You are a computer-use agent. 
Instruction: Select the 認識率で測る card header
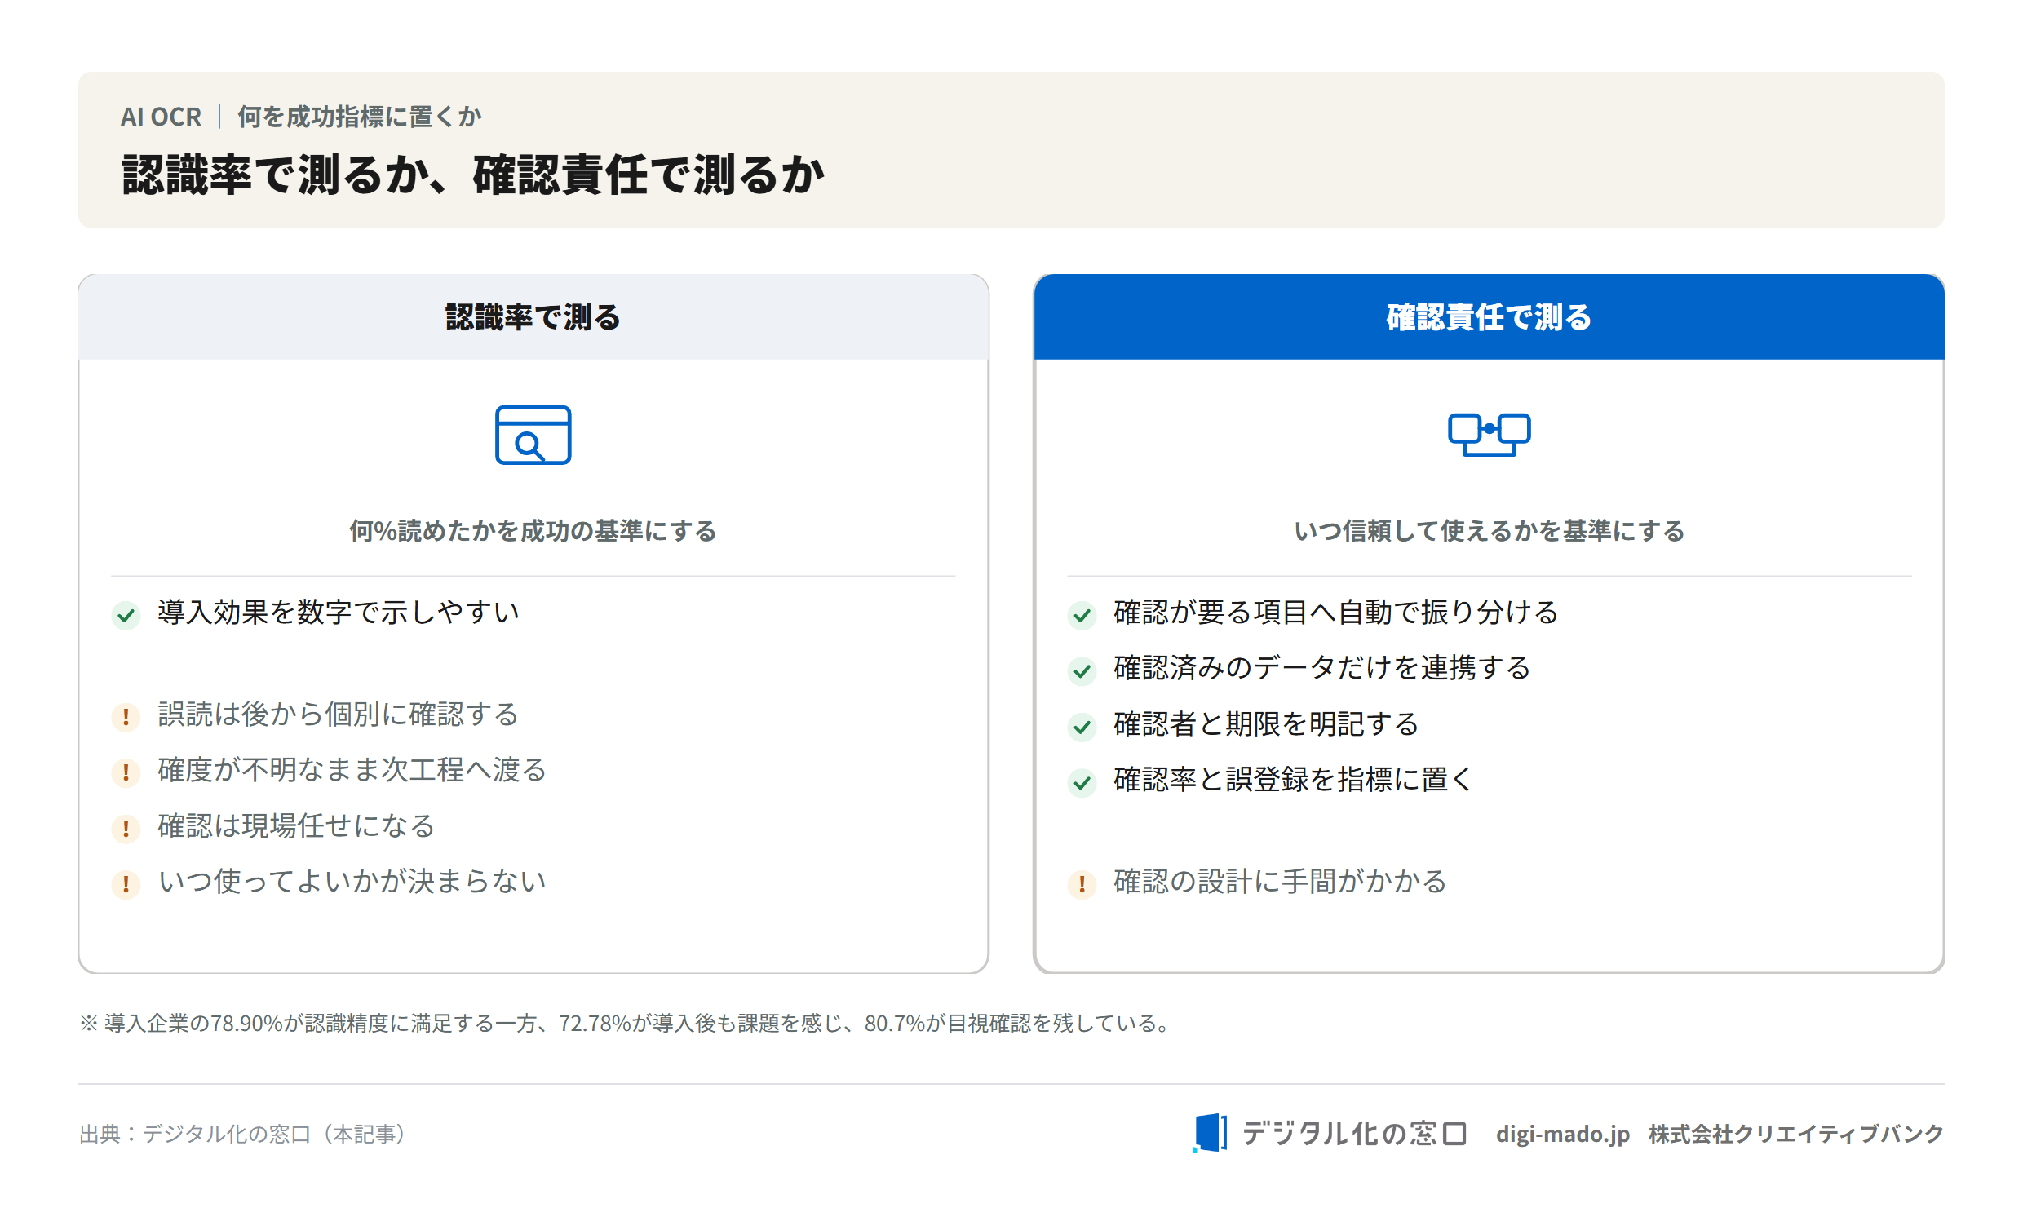click(533, 317)
